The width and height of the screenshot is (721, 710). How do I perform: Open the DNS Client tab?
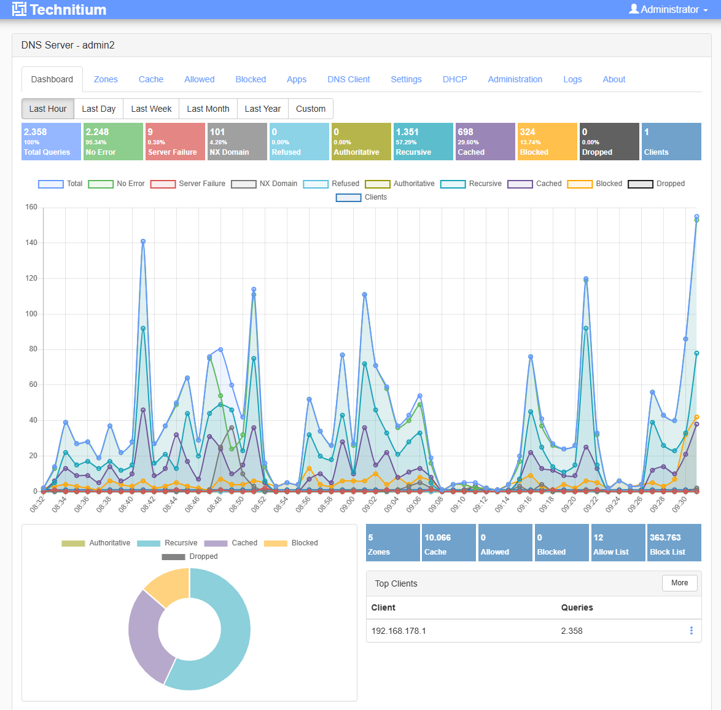(348, 79)
